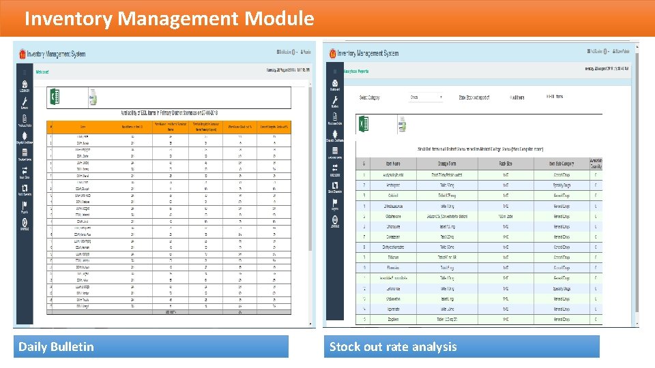Click the table-grid sidebar icon in Daily Bulletin screen
This screenshot has width=655, height=368.
[x=25, y=153]
